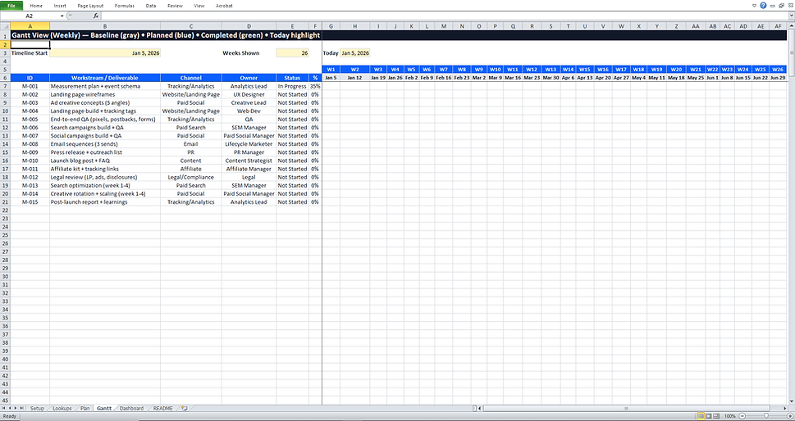The height and width of the screenshot is (421, 795).
Task: Select 'Landing page wireframes' cell
Action: click(x=105, y=95)
